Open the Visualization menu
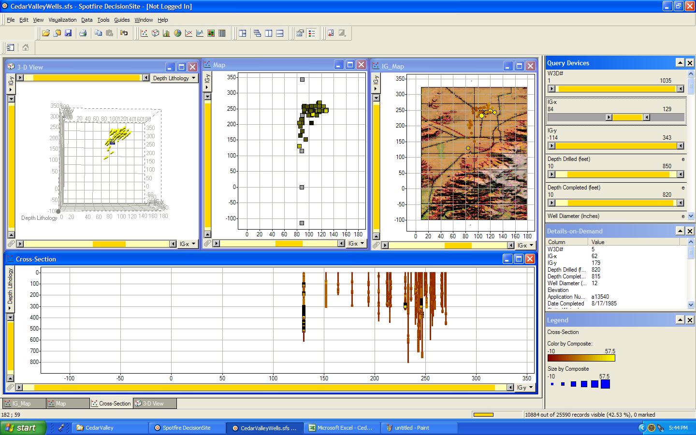The height and width of the screenshot is (435, 696). (62, 20)
